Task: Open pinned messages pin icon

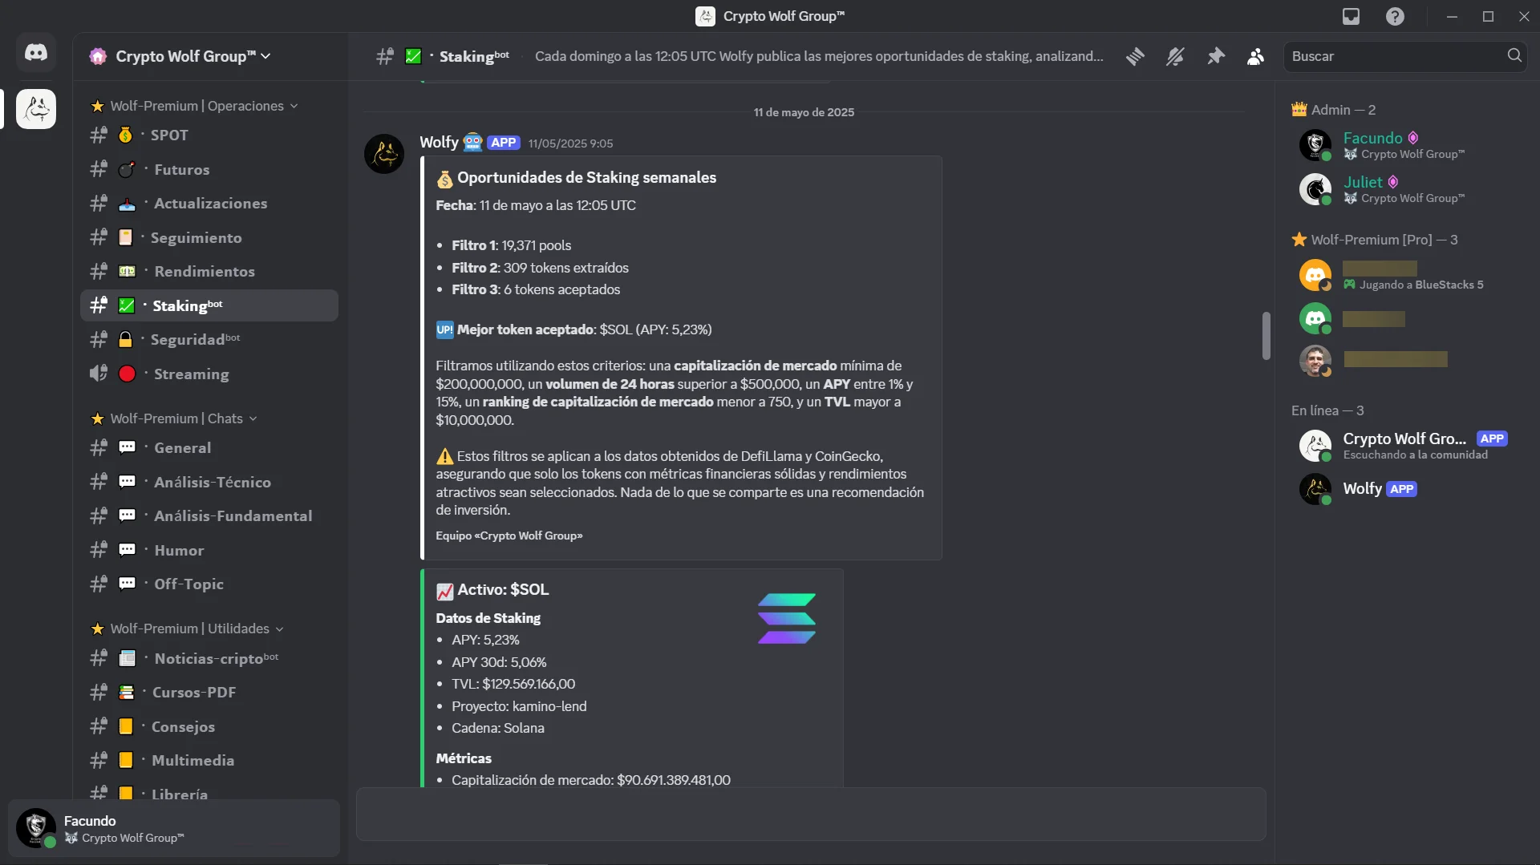Action: tap(1216, 56)
